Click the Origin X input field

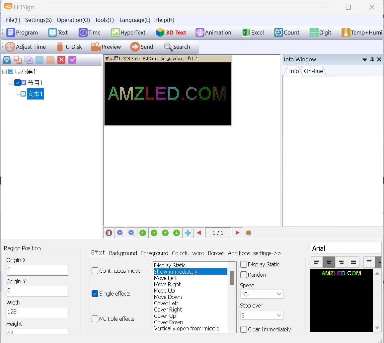pyautogui.click(x=38, y=270)
